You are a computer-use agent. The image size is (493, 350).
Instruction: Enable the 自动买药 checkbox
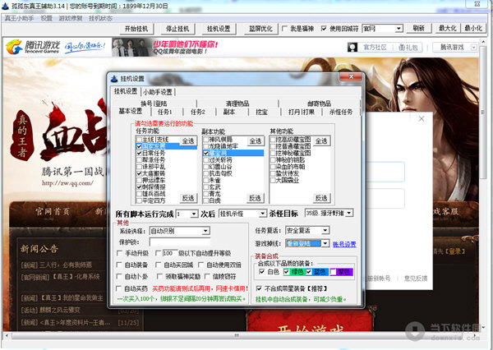tap(119, 288)
